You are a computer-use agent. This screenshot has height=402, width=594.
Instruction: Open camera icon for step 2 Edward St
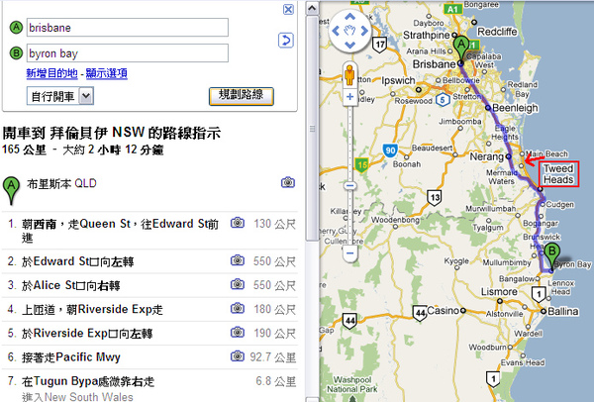coord(238,260)
